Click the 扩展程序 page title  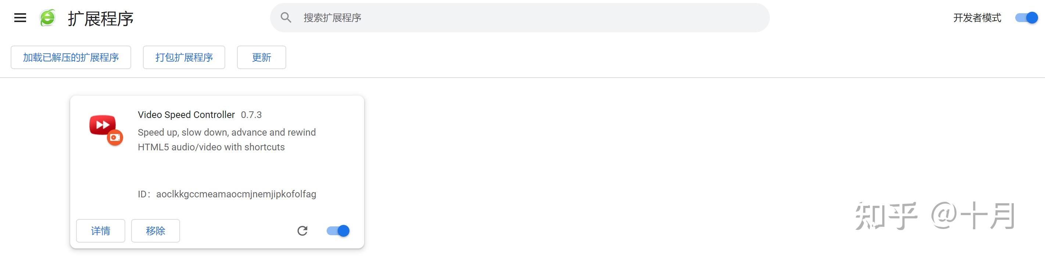click(x=101, y=19)
